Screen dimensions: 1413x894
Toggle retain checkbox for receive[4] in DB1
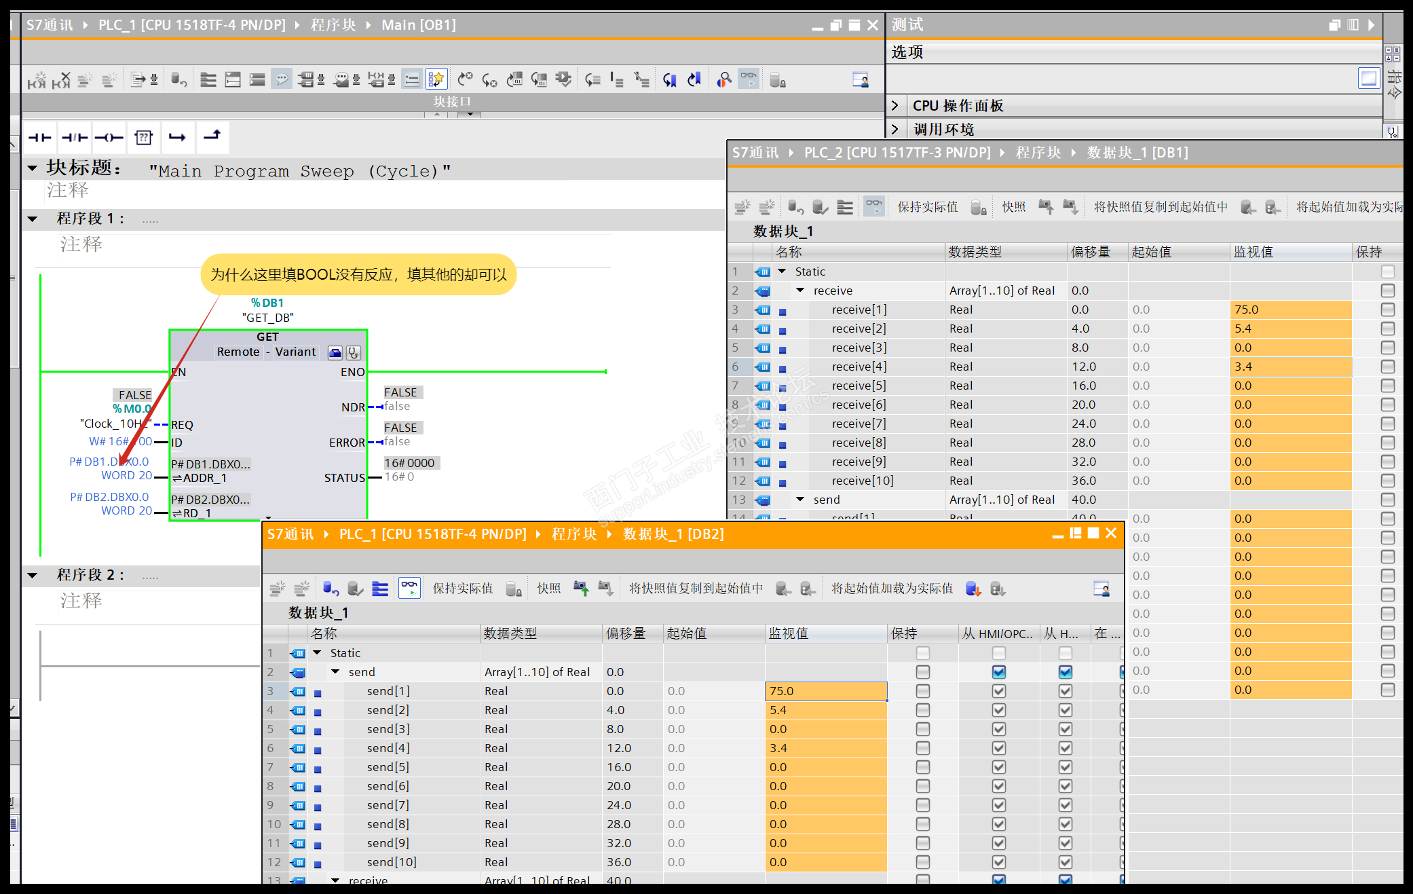coord(1388,367)
